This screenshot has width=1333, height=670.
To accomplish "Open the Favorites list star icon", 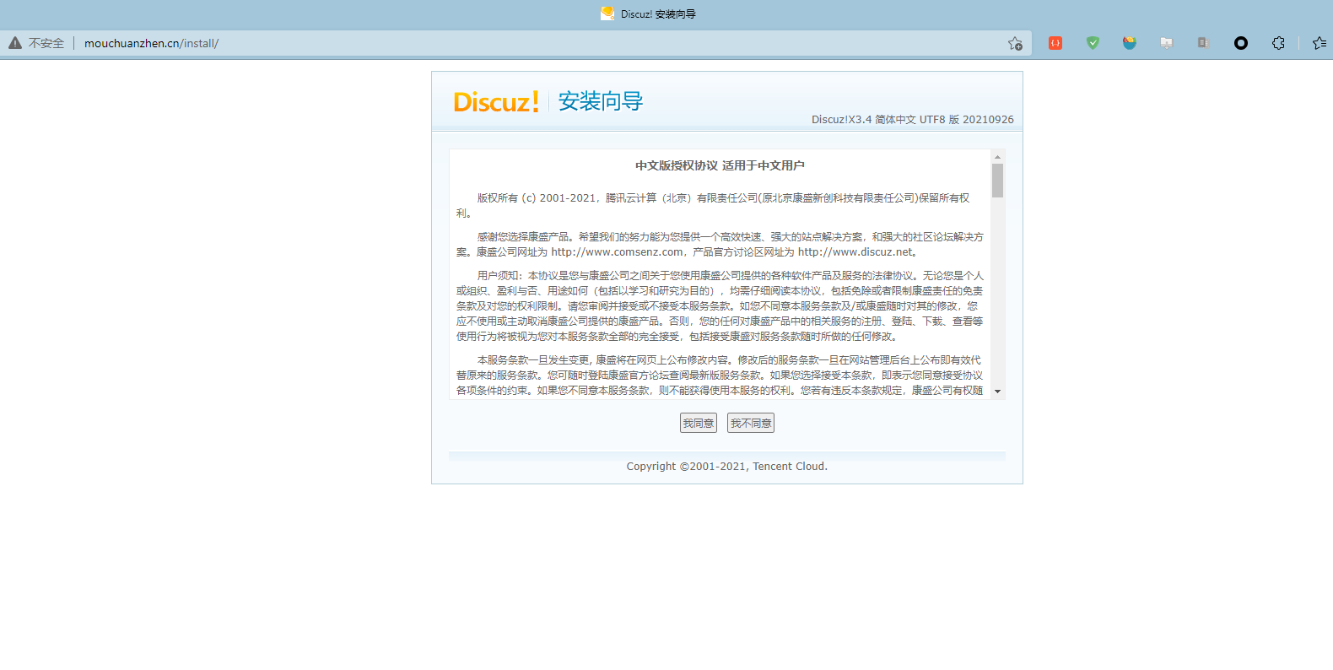I will pyautogui.click(x=1320, y=43).
